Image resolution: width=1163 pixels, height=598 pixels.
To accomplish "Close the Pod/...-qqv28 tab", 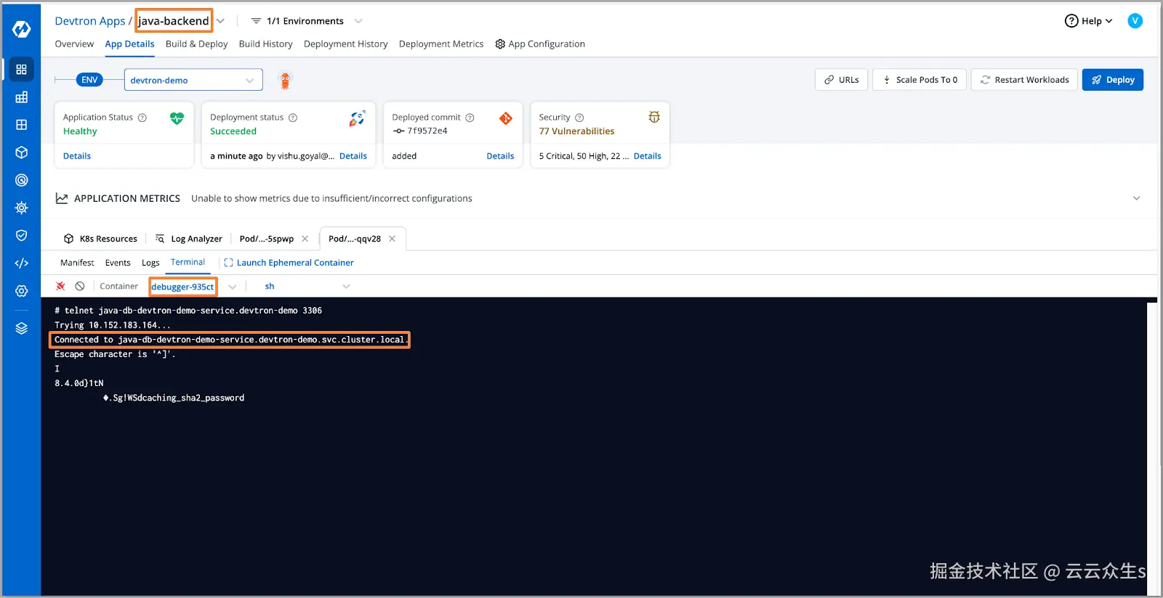I will 392,239.
